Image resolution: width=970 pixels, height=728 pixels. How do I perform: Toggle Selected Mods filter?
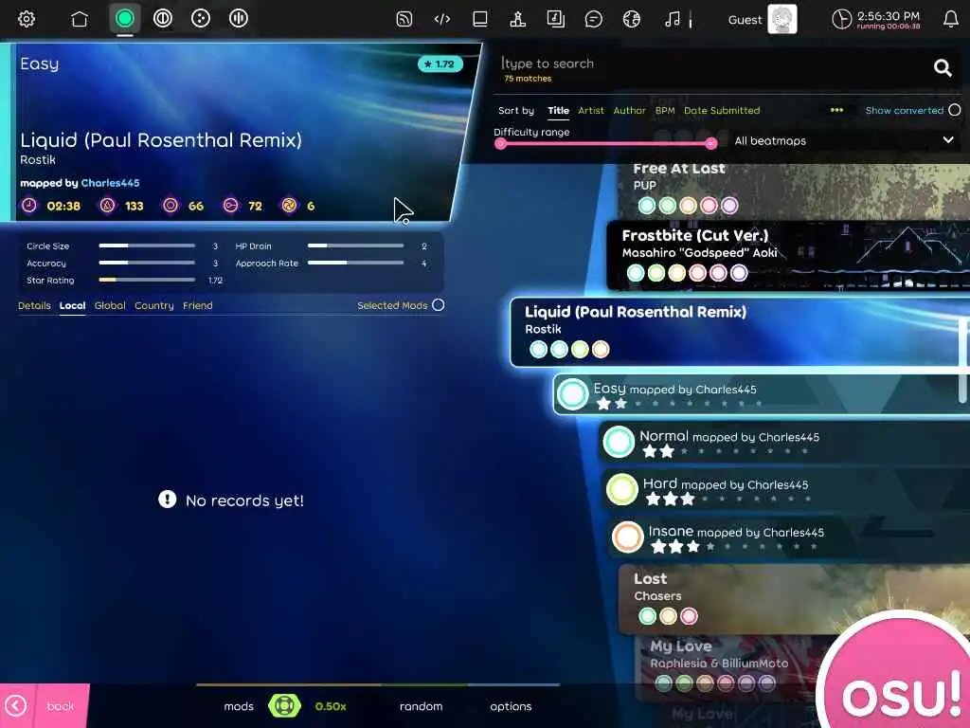(x=438, y=305)
